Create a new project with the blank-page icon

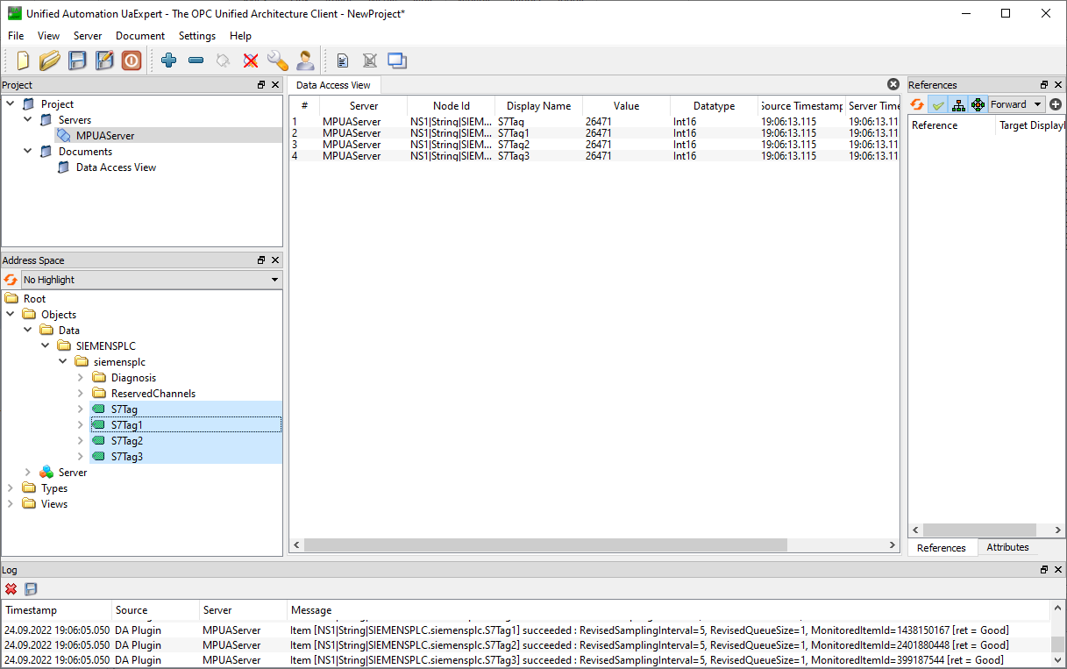tap(24, 60)
